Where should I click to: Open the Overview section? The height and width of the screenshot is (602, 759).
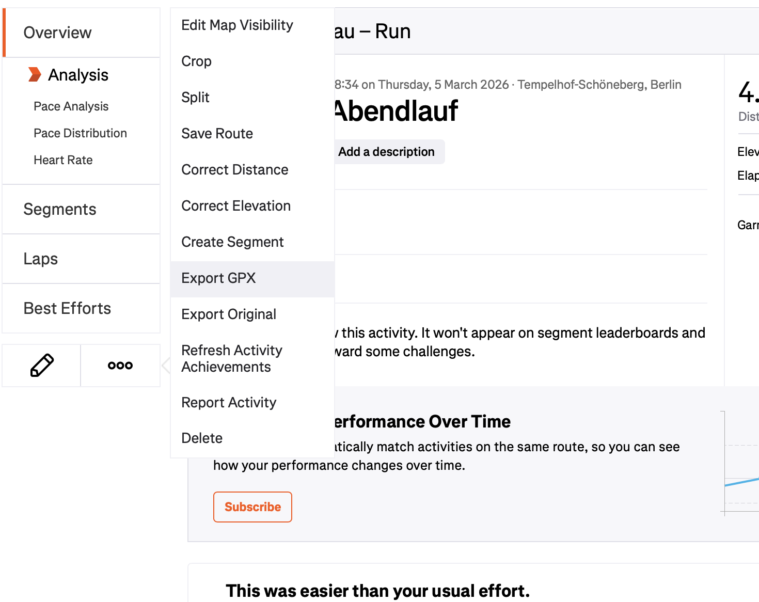pyautogui.click(x=57, y=32)
